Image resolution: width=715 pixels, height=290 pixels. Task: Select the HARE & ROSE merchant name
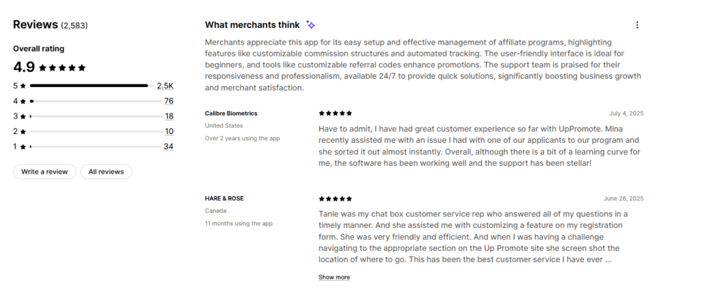tap(224, 199)
